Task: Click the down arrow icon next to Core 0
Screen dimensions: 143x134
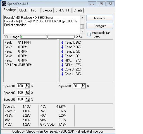Action: (62, 69)
